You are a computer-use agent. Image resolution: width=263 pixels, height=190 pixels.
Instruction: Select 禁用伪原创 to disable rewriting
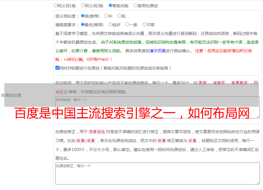pyautogui.click(x=135, y=5)
